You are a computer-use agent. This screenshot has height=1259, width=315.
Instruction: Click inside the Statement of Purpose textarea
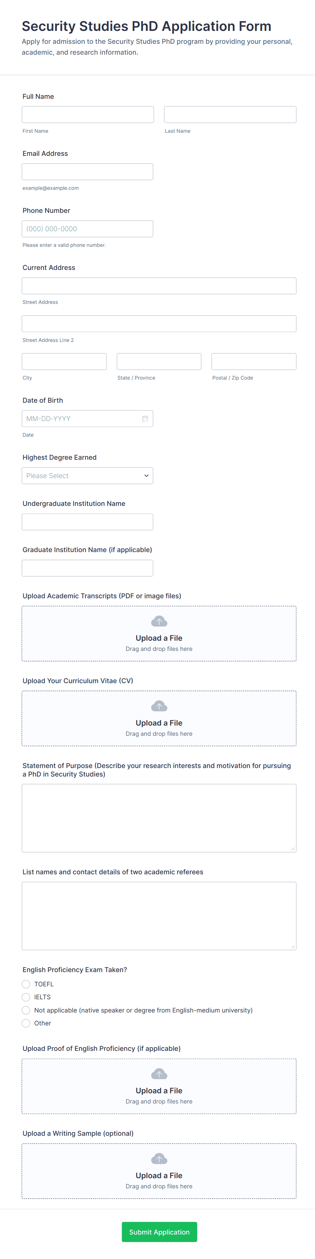pos(159,818)
